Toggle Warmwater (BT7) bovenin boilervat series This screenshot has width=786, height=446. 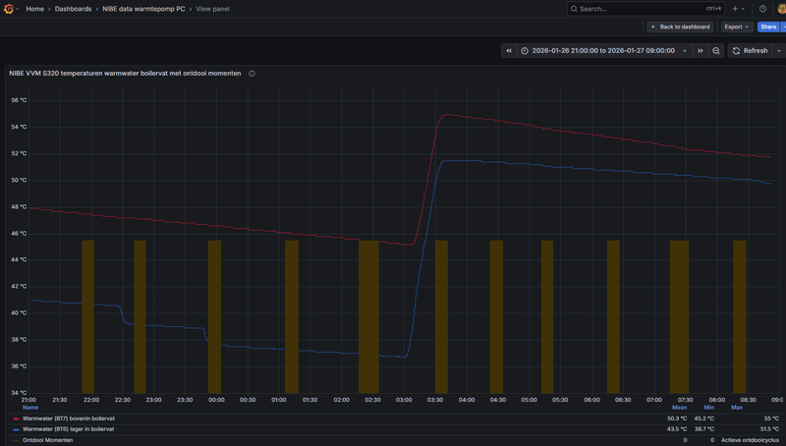pos(68,418)
